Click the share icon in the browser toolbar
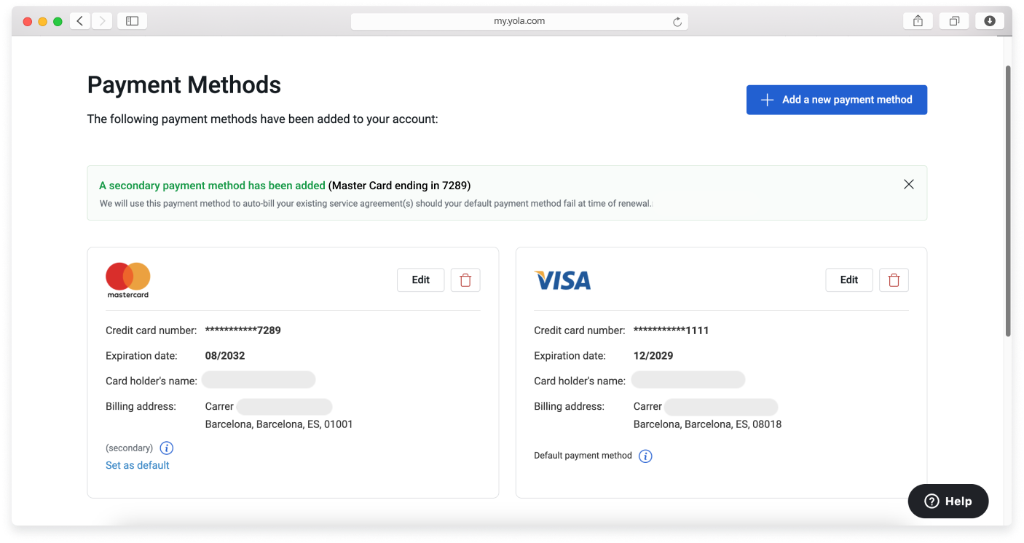The height and width of the screenshot is (543, 1024). click(917, 20)
